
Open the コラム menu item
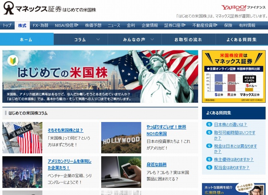pos(81,39)
